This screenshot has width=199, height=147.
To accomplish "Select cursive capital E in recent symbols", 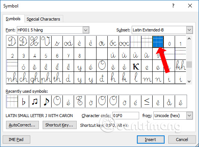I will coord(79,101).
